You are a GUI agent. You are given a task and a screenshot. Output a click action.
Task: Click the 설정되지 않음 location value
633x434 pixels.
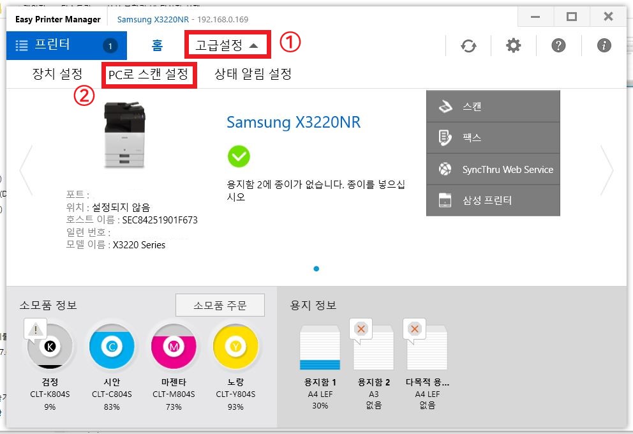click(121, 207)
